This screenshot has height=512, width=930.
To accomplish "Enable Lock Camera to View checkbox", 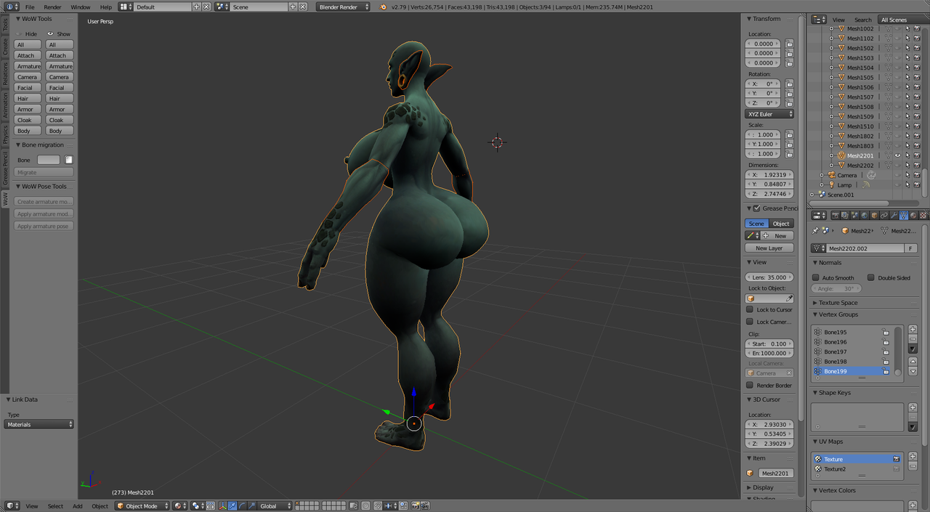I will coord(750,322).
